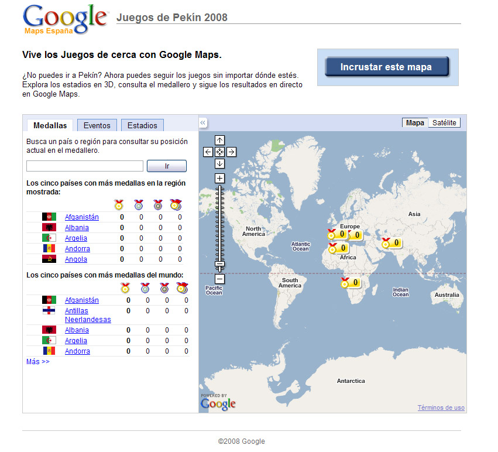Viewport: 498px width, 452px height.
Task: Open Afganistán in the world list
Action: [x=81, y=300]
